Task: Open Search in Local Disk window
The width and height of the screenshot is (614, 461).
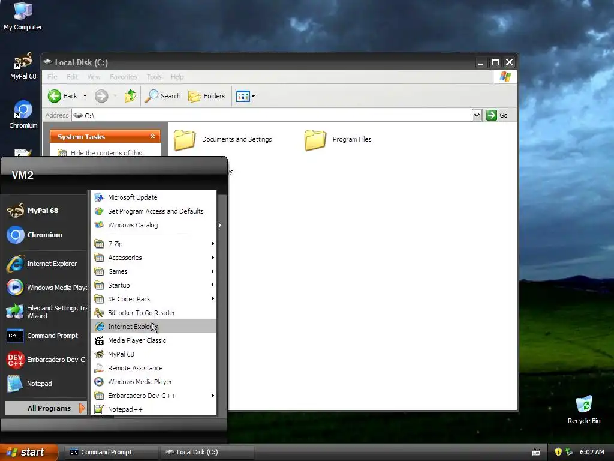Action: coord(163,96)
